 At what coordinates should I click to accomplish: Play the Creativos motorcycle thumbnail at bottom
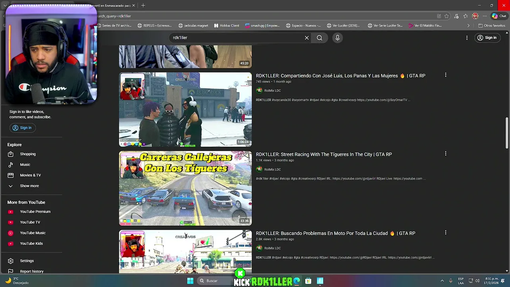[x=185, y=252]
